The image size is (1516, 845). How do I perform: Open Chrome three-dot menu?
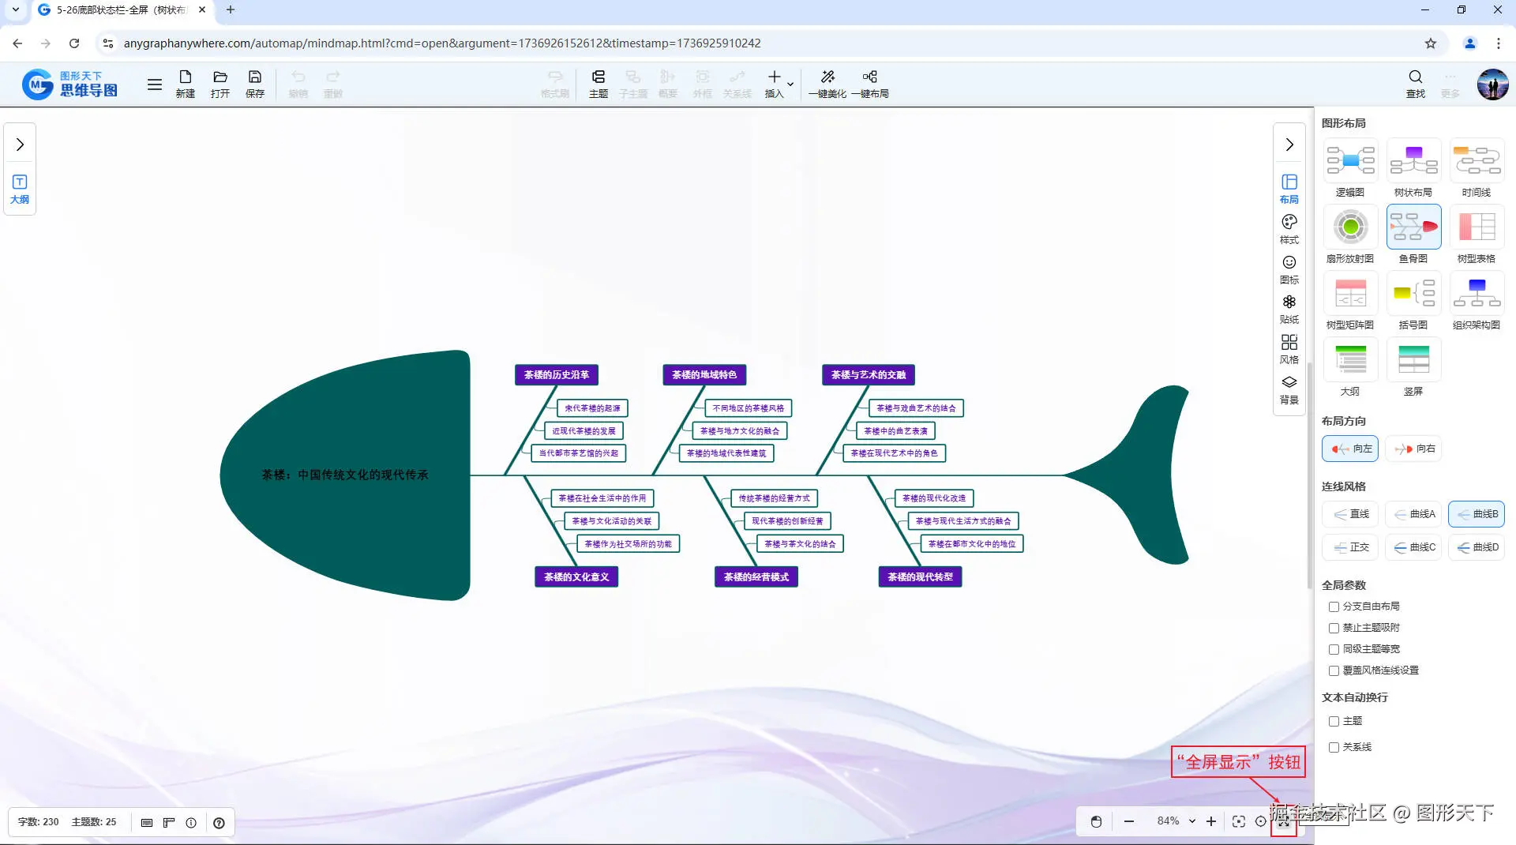pos(1499,43)
